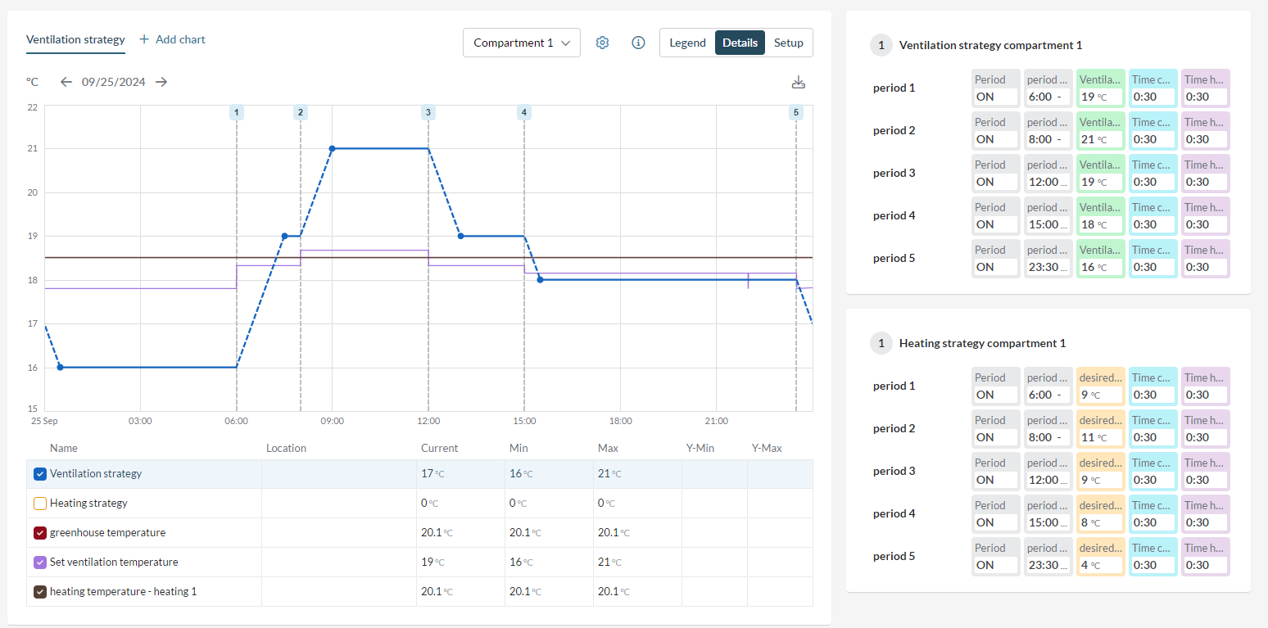Click the numbered badge on Ventilation strategy panel
Image resolution: width=1268 pixels, height=628 pixels.
[x=881, y=45]
